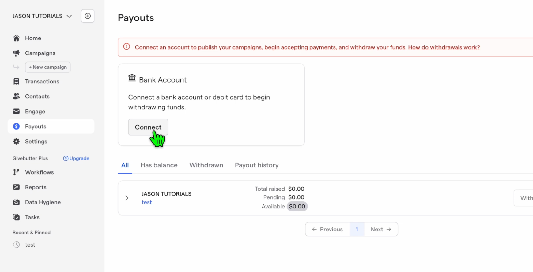Viewport: 533px width, 272px height.
Task: Click the Workflows branch icon
Action: 16,172
